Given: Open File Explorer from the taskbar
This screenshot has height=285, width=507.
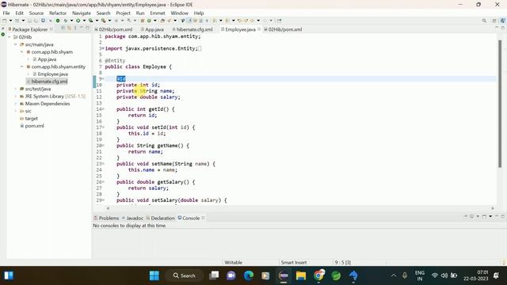Looking at the screenshot, I should (301, 275).
